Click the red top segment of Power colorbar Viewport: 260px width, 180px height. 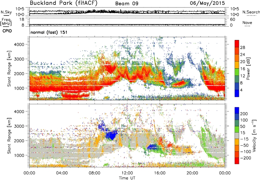click(237, 44)
